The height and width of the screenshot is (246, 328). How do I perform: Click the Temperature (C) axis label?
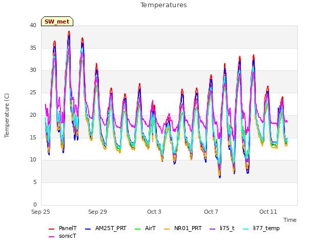[x=7, y=115]
